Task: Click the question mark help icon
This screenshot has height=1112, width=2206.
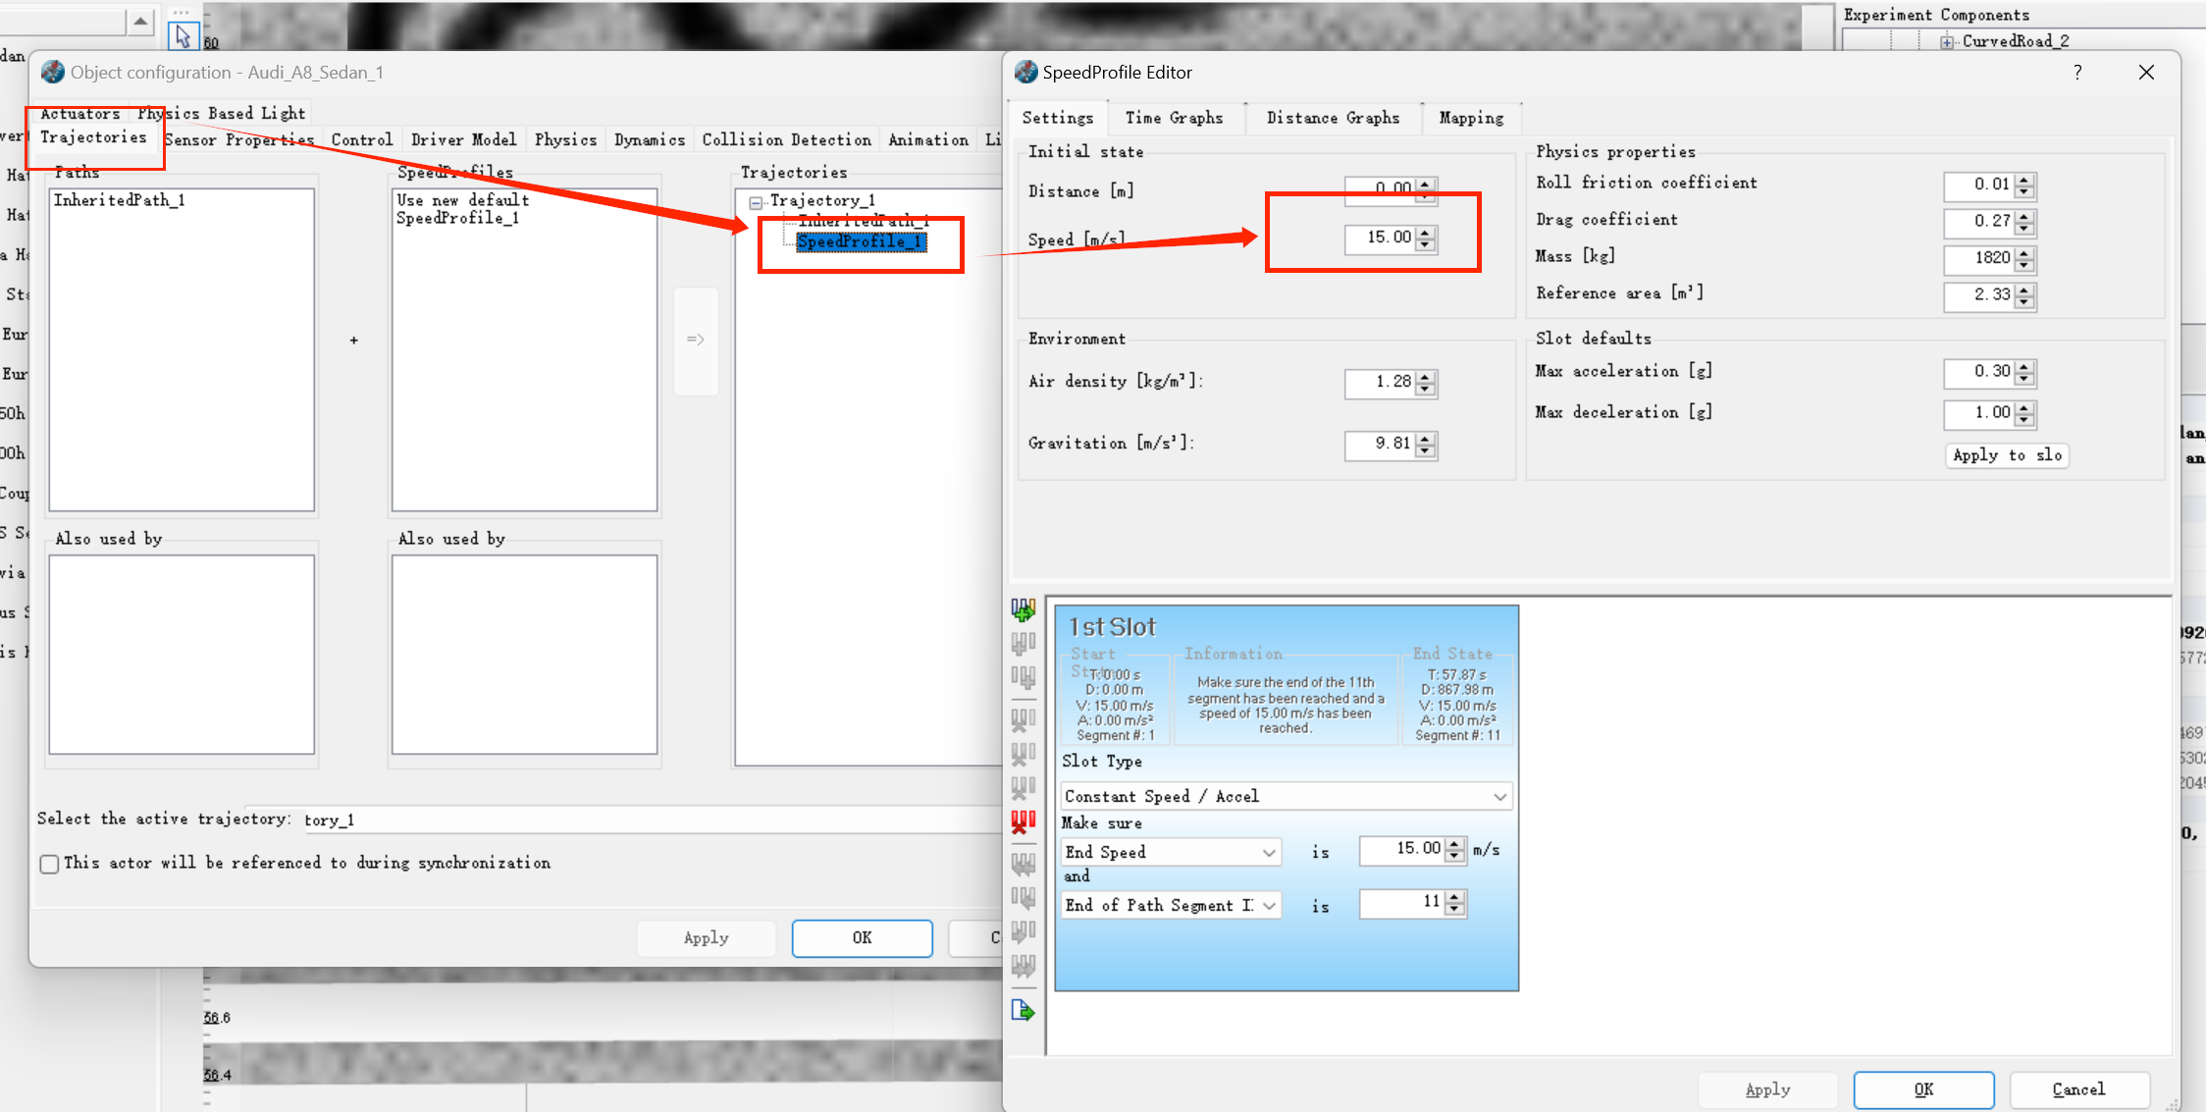Action: pyautogui.click(x=2076, y=73)
